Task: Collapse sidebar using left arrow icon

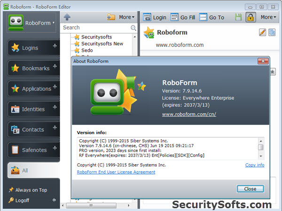Action: [54, 200]
